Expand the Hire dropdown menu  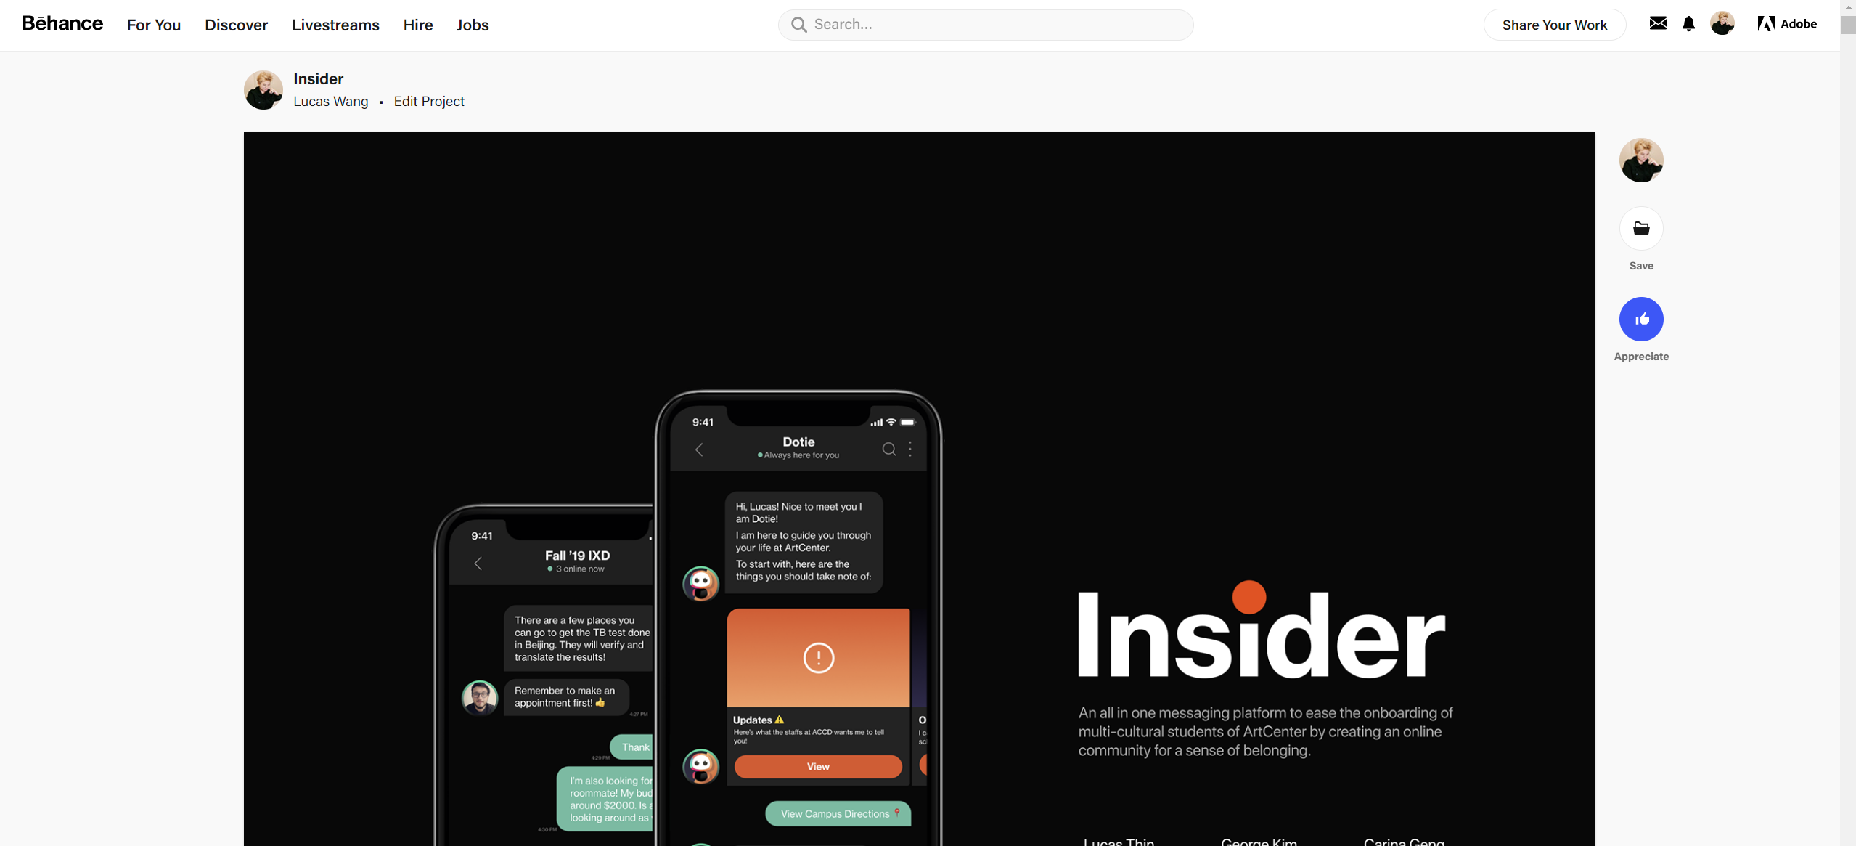(418, 24)
